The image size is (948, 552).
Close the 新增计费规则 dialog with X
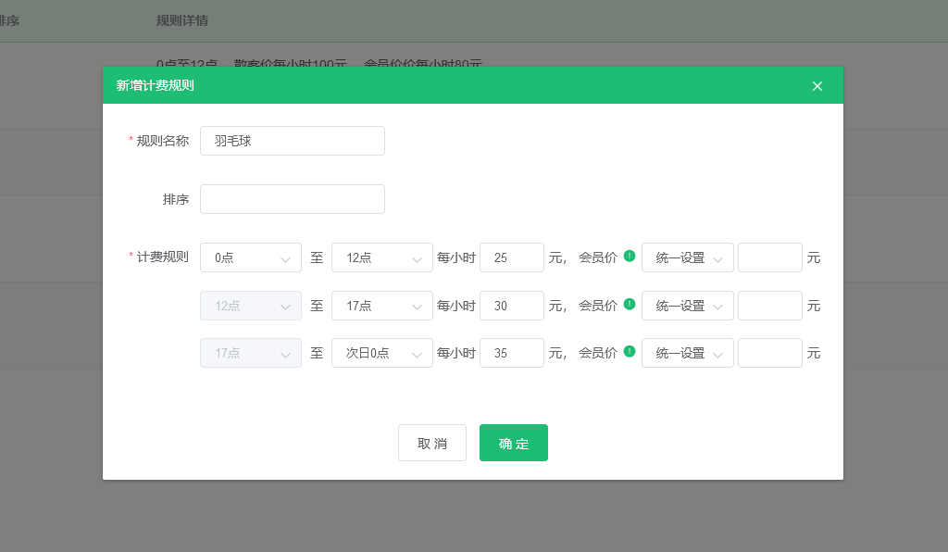point(817,86)
